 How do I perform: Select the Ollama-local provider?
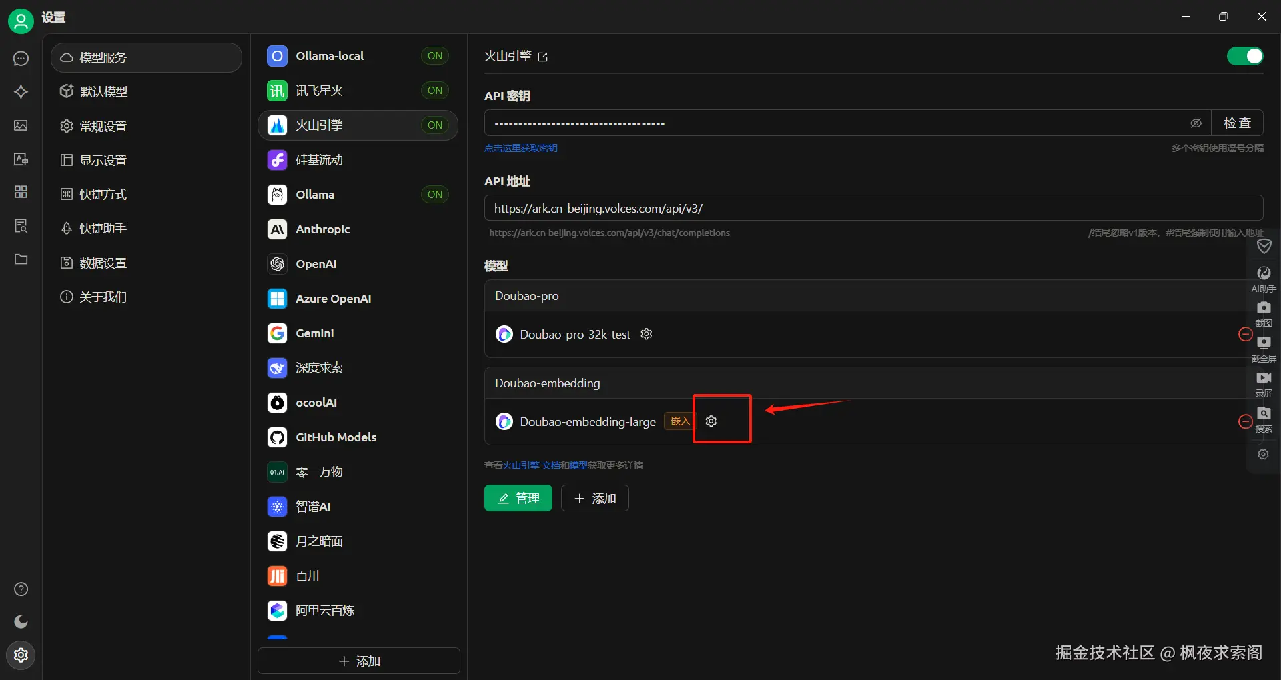tap(358, 56)
